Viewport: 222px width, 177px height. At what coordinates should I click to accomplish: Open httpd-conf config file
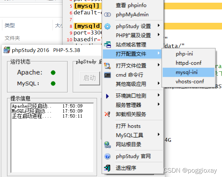pyautogui.click(x=188, y=63)
